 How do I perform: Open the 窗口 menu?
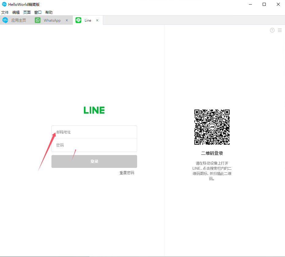[38, 12]
